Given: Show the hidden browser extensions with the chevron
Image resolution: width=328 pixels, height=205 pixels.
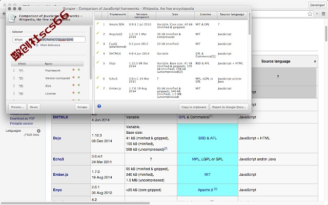Looking at the screenshot, I should (317, 14).
